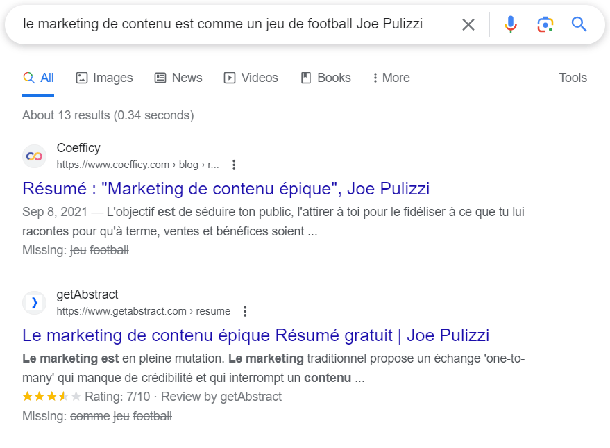Open the Books search results
This screenshot has width=610, height=448.
tap(325, 77)
